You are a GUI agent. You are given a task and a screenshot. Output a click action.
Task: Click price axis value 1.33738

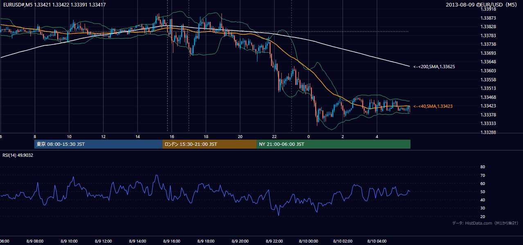(x=488, y=44)
